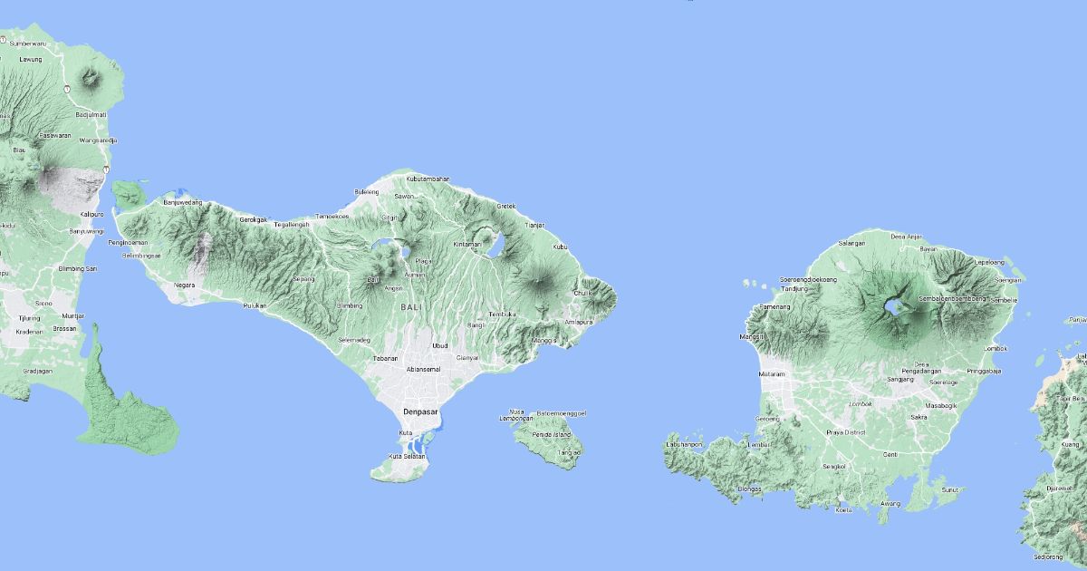
Task: Click the Gerokgak label
Action: click(254, 219)
